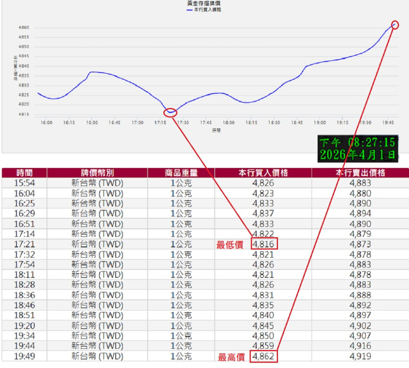Click the 黃金存摺牌價 chart title
The image size is (409, 368).
[x=204, y=3]
